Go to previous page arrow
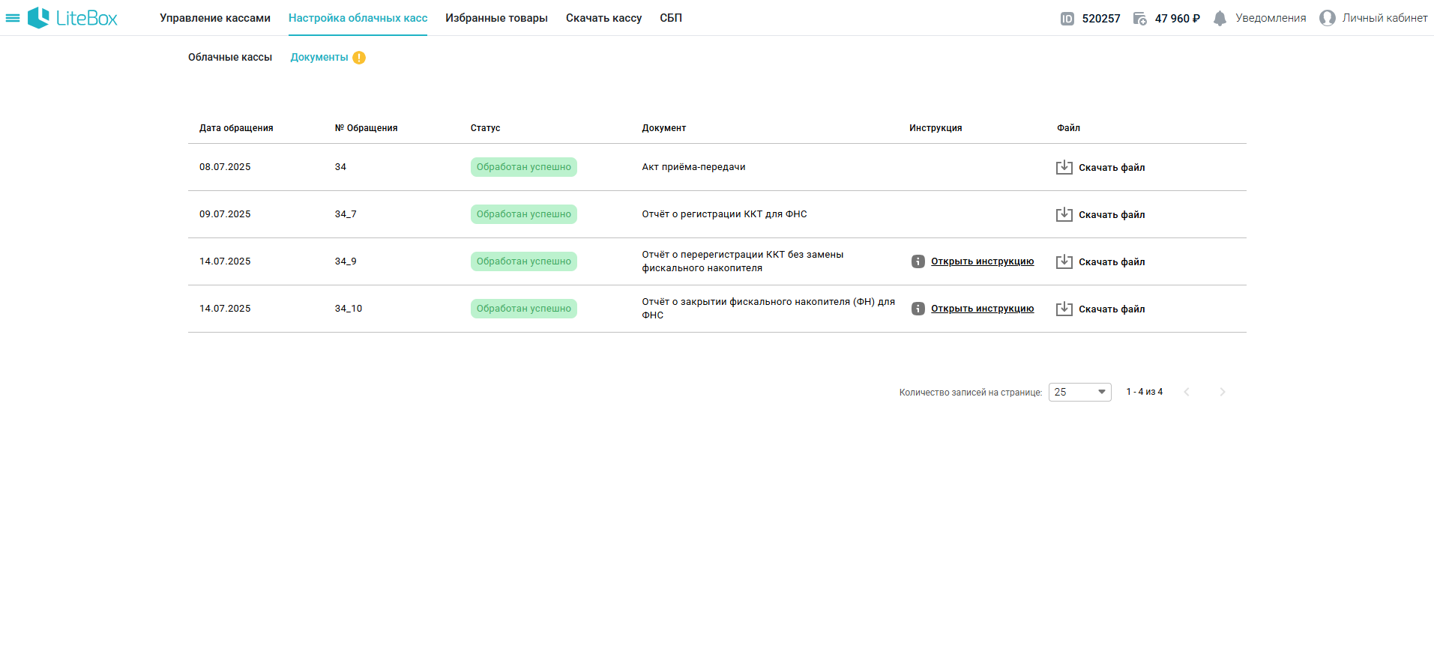This screenshot has width=1434, height=669. (x=1187, y=392)
